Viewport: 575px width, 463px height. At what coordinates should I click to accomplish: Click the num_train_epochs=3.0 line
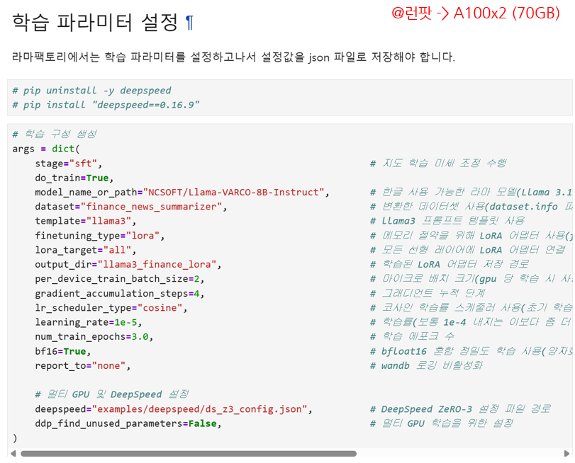(94, 336)
